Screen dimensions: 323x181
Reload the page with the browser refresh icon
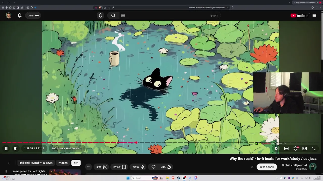point(313,8)
